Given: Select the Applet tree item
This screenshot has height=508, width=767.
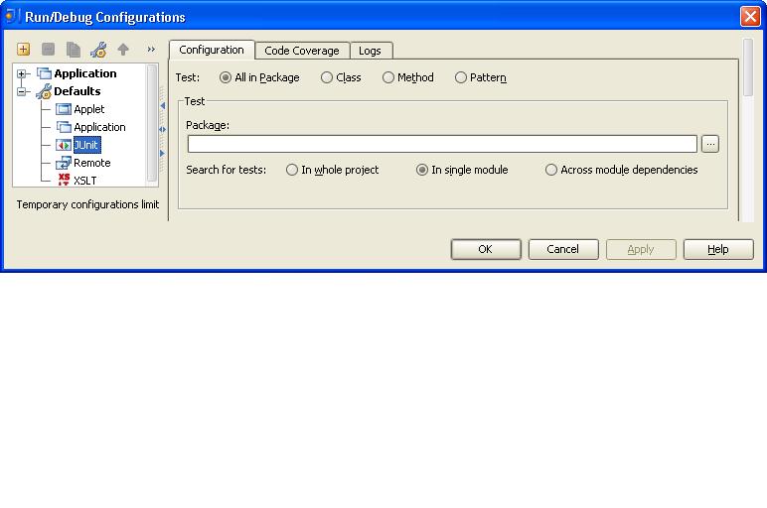Looking at the screenshot, I should tap(89, 109).
